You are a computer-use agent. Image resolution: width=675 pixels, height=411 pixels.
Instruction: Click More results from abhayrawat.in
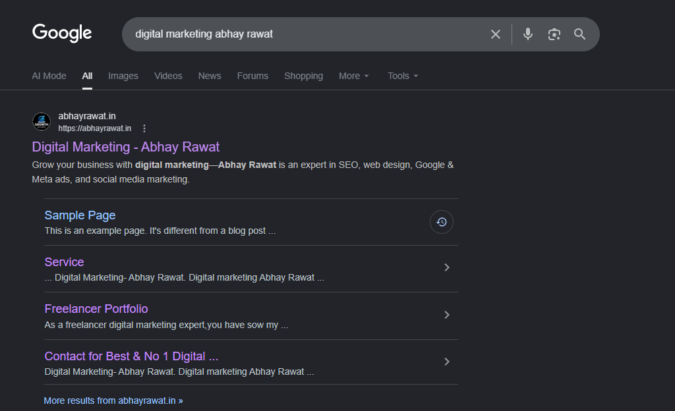click(x=113, y=400)
